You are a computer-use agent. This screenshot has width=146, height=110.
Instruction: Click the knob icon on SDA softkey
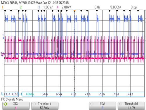92,104
